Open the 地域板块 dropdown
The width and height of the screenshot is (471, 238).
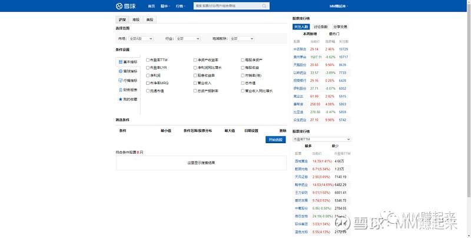point(242,38)
